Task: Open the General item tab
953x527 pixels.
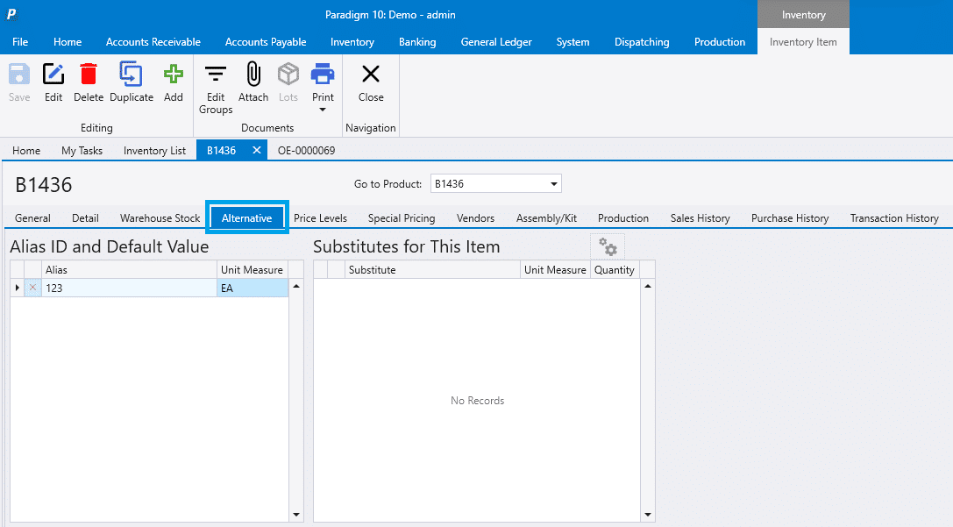Action: click(32, 218)
